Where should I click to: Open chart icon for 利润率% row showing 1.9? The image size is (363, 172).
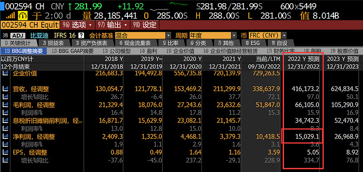5,145
